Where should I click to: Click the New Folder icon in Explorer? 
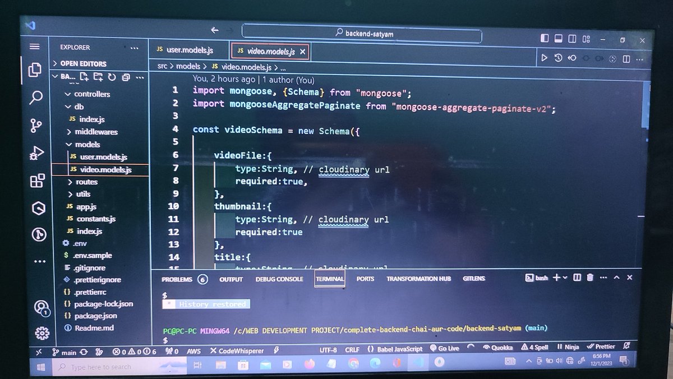pos(97,78)
